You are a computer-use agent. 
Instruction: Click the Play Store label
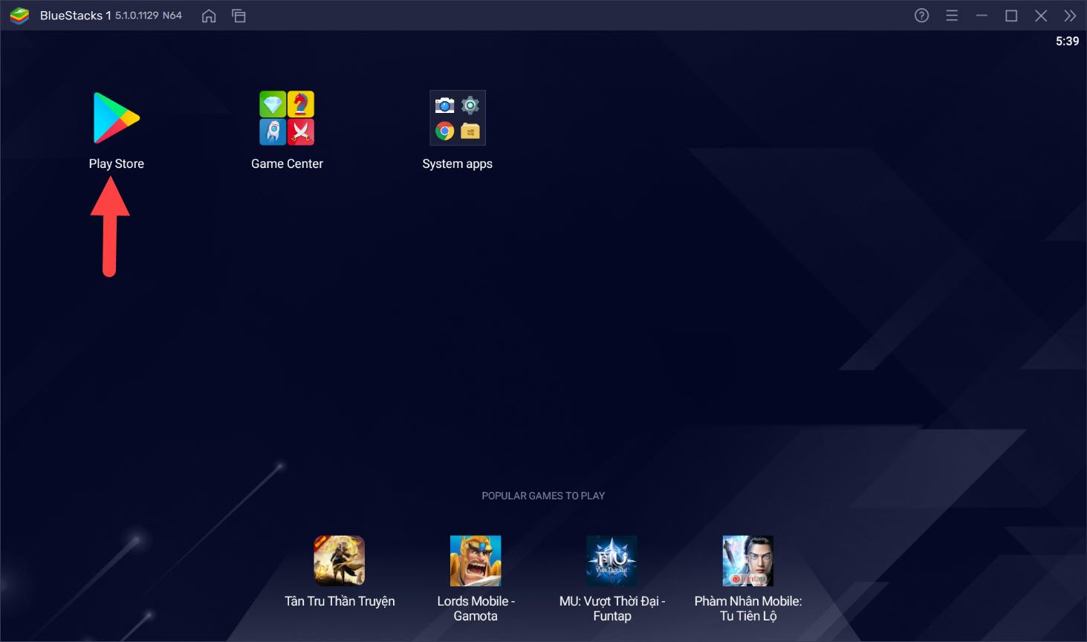pyautogui.click(x=117, y=163)
